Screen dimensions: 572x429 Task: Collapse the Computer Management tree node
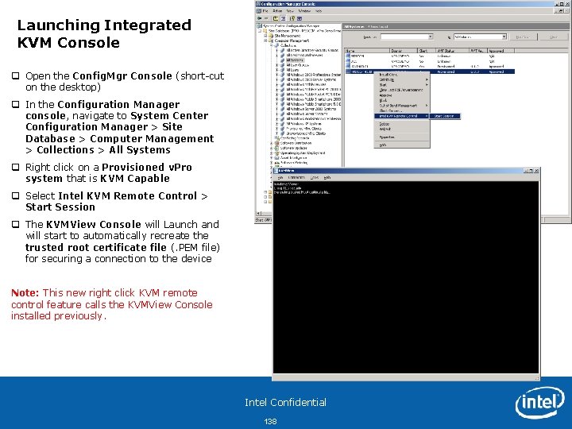pyautogui.click(x=265, y=41)
